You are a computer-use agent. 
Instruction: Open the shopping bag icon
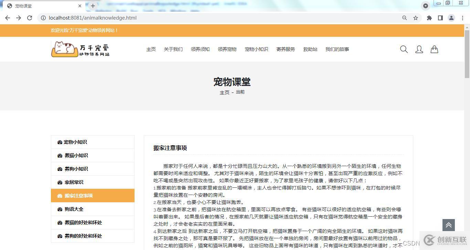click(x=434, y=50)
